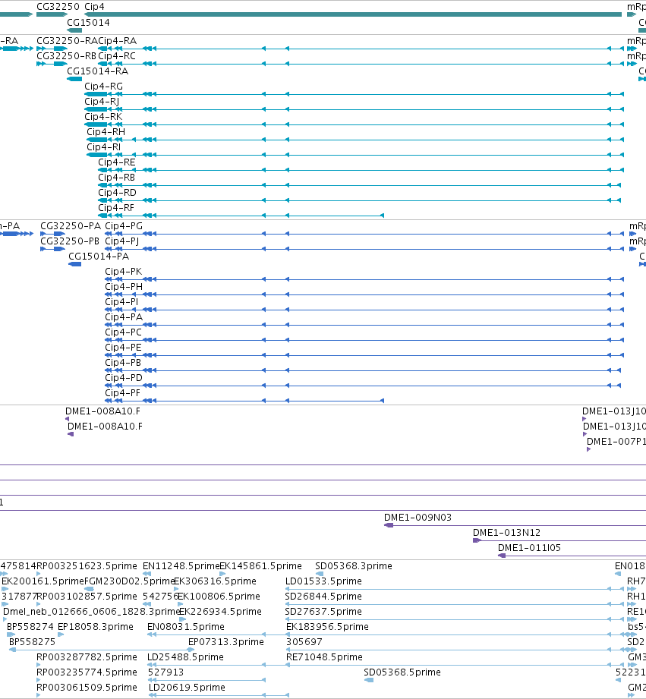Image resolution: width=646 pixels, height=699 pixels.
Task: Select the Cip4-RI transcript label
Action: click(103, 147)
